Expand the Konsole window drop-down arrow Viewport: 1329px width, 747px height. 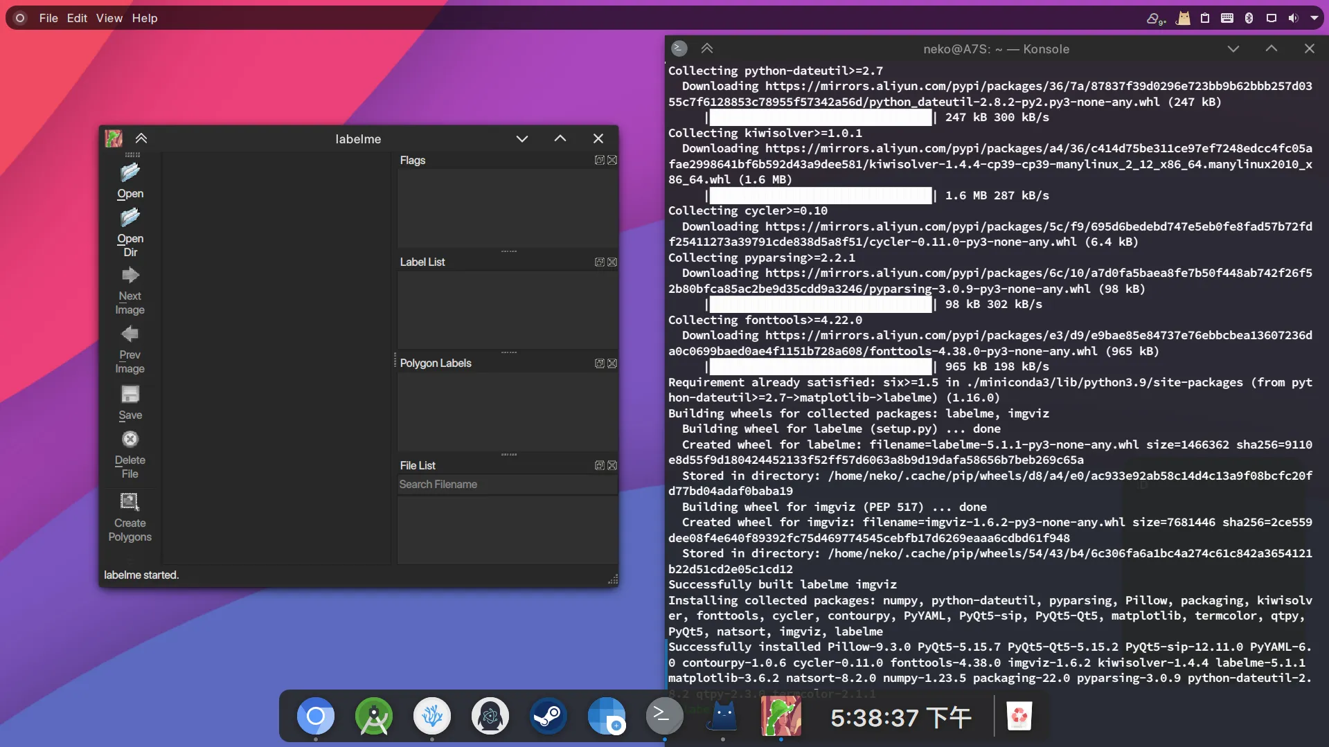click(x=1233, y=48)
